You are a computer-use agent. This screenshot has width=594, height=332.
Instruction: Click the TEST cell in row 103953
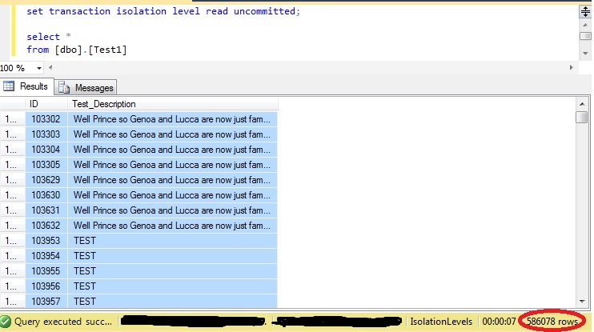(173, 241)
